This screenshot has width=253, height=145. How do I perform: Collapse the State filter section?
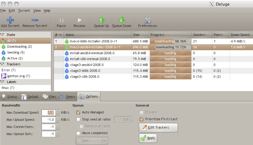[2, 35]
